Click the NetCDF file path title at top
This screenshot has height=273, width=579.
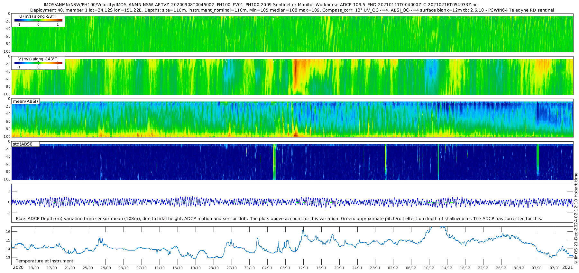coord(260,5)
